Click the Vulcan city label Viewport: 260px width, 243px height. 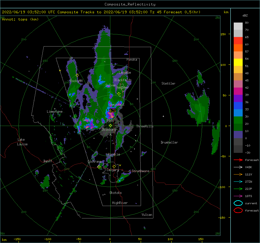pyautogui.click(x=147, y=215)
